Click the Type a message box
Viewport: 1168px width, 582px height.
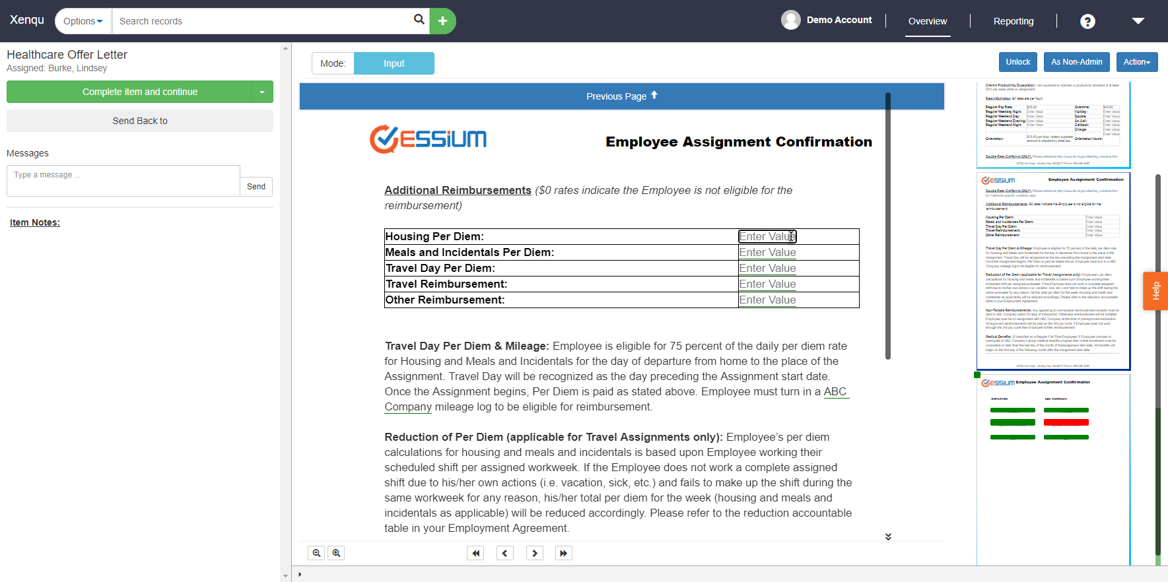[x=123, y=181]
